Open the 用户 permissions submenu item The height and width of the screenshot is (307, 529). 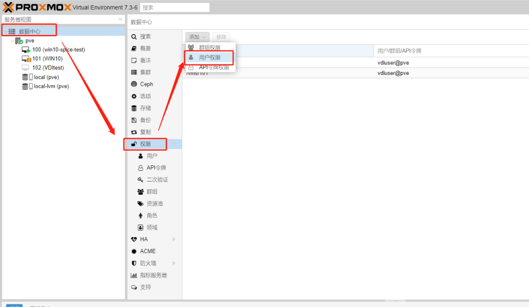(151, 156)
